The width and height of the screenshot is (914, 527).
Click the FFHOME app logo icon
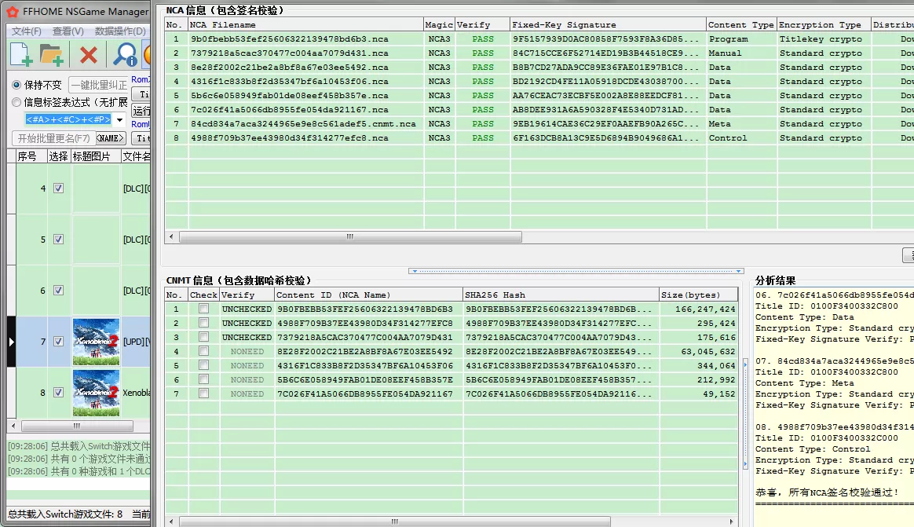13,12
